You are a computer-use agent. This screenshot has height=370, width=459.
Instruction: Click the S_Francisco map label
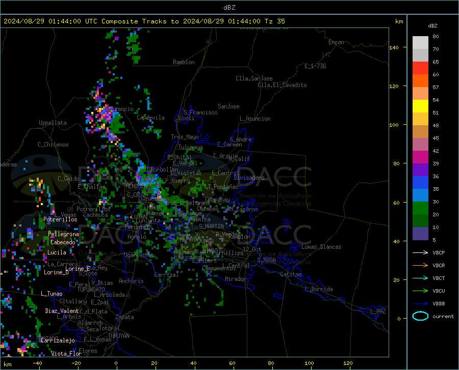click(200, 112)
